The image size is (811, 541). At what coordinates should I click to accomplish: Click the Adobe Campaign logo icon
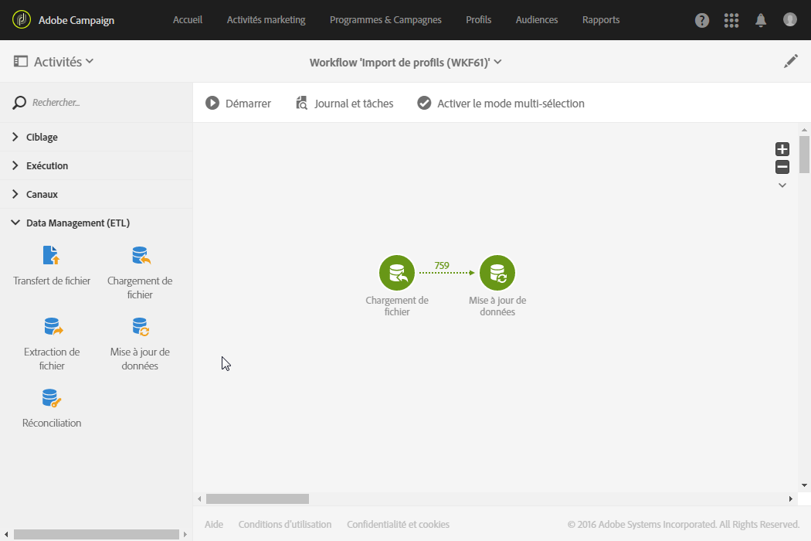pyautogui.click(x=21, y=19)
